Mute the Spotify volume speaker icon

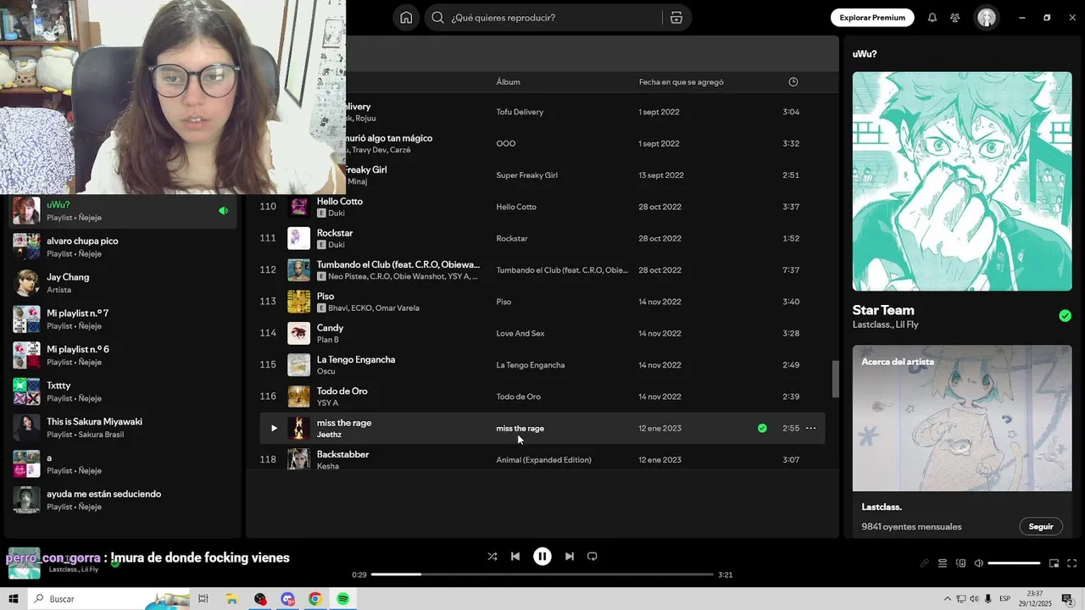tap(978, 563)
